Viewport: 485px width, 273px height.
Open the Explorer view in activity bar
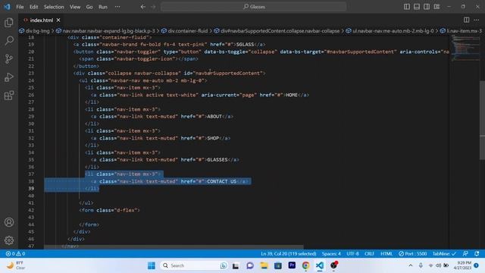9,23
